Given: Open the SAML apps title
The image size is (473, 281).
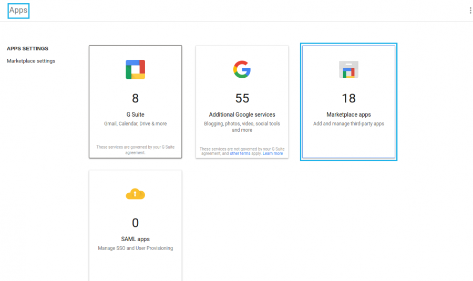Looking at the screenshot, I should point(135,239).
